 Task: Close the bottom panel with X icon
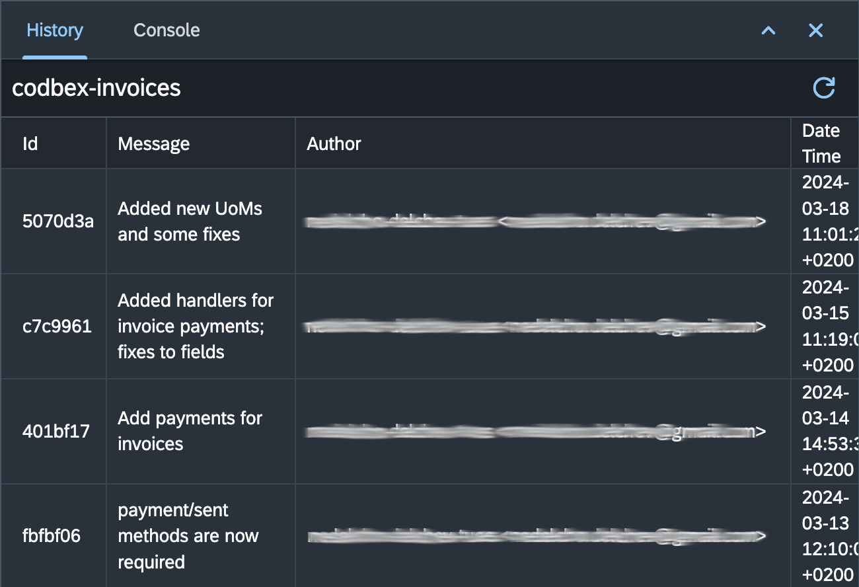coord(816,30)
